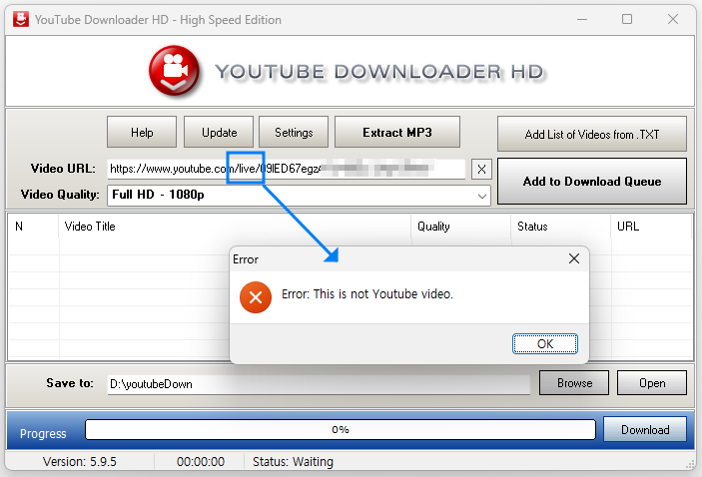Select the URL column header
The image size is (702, 477).
(651, 227)
